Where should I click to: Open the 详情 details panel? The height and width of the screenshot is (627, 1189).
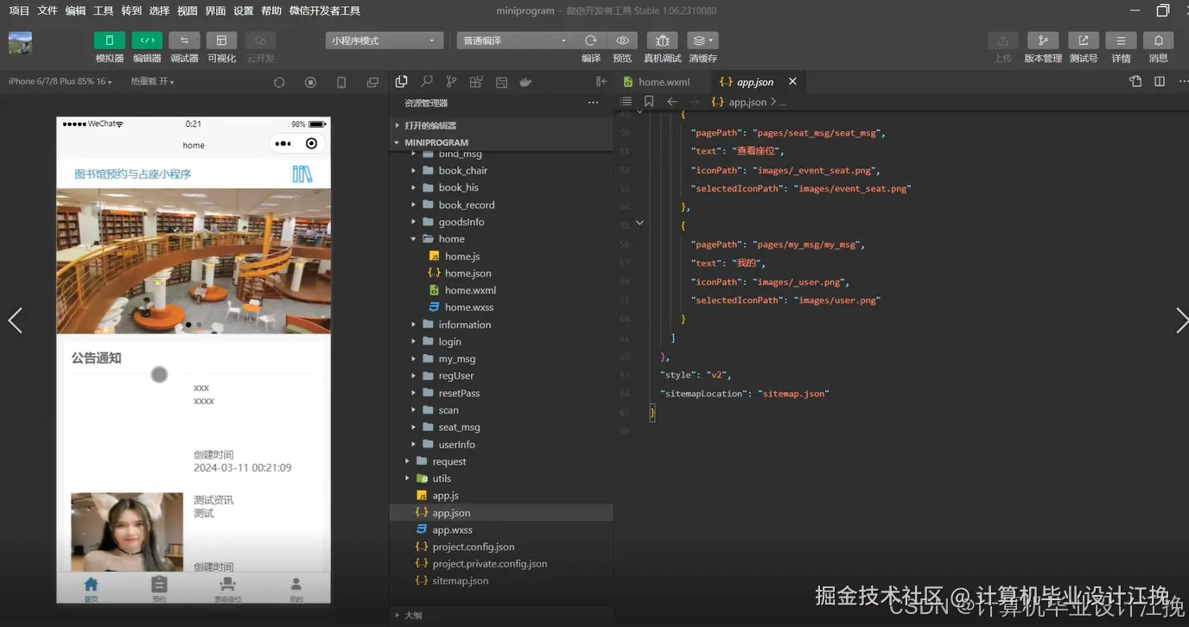pos(1121,41)
